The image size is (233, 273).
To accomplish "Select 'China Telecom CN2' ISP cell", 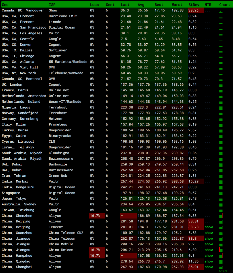I will 66,233.
